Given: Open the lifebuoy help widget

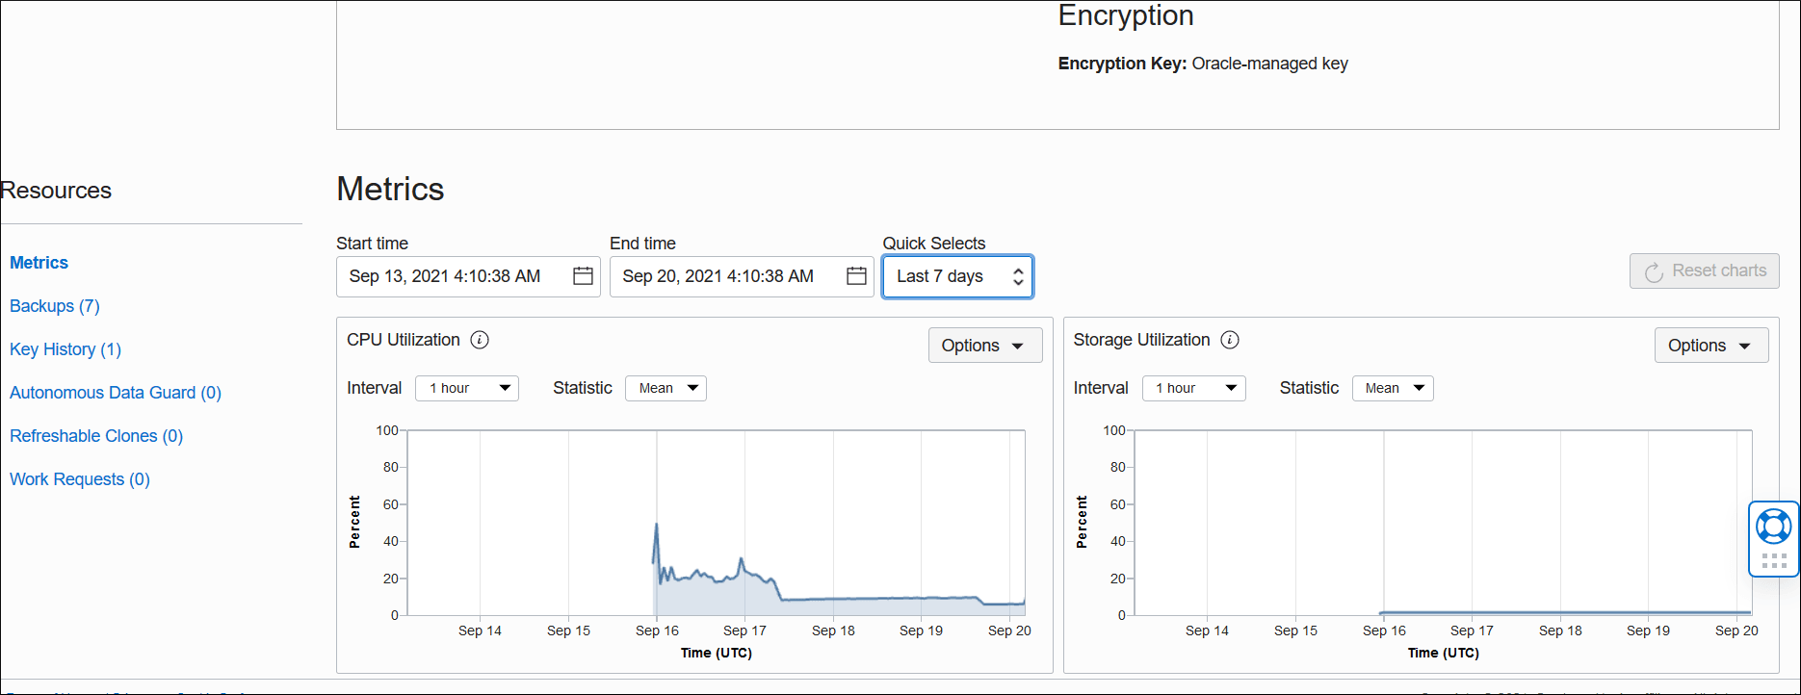Looking at the screenshot, I should pos(1773,526).
